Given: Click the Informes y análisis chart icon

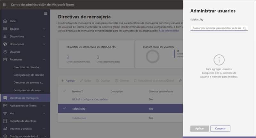Looking at the screenshot, I should tap(5, 128).
